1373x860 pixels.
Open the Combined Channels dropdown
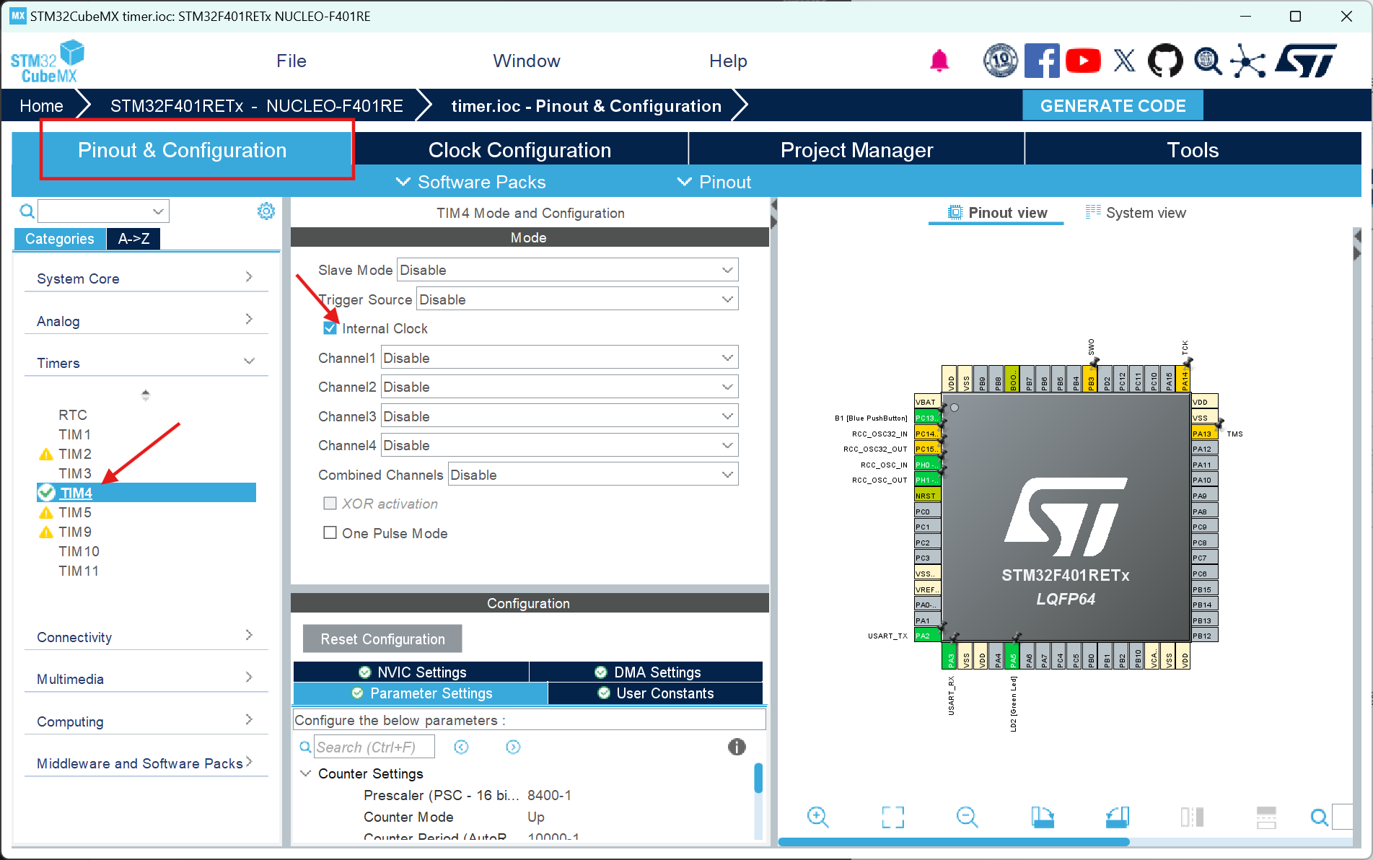[x=593, y=475]
